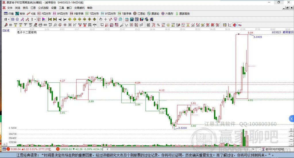Toggle the pressed blue pattern button next to 日
This screenshot has width=294, height=158.
pyautogui.click(x=12, y=19)
